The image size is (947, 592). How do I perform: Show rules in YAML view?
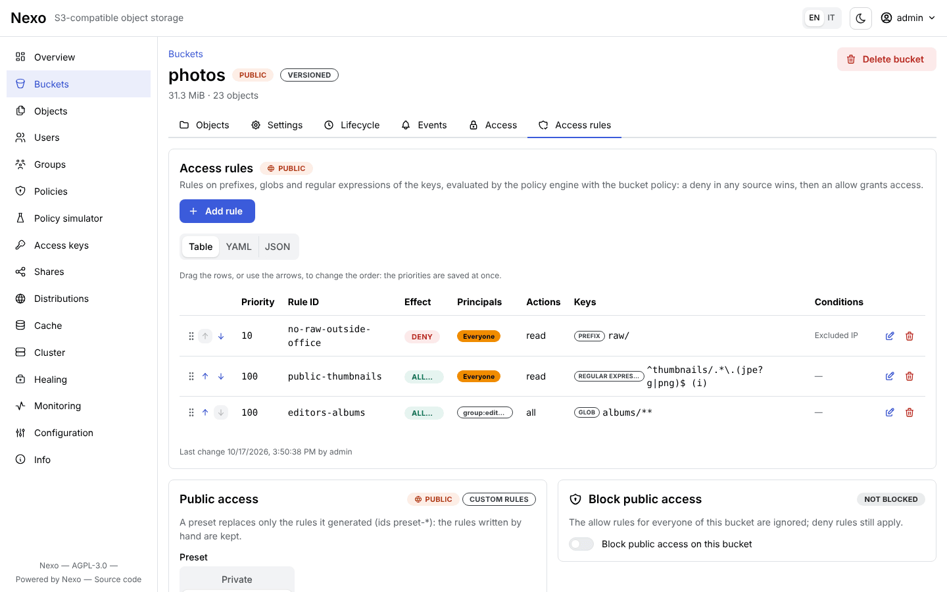click(x=239, y=247)
